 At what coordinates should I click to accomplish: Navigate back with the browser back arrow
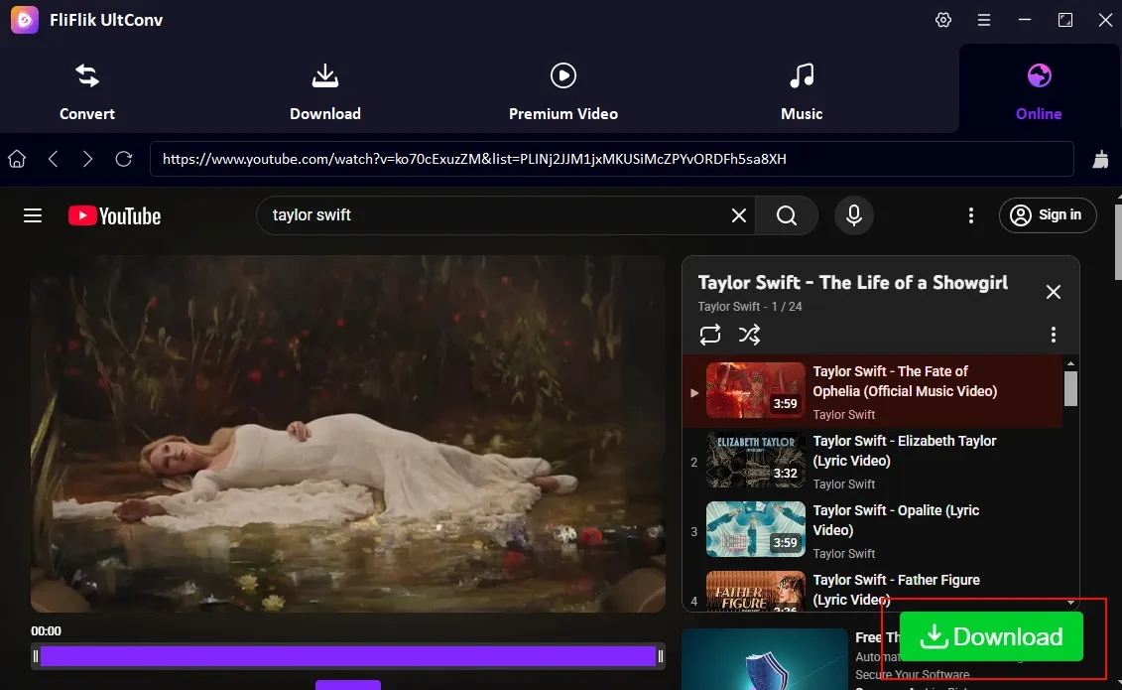click(54, 158)
